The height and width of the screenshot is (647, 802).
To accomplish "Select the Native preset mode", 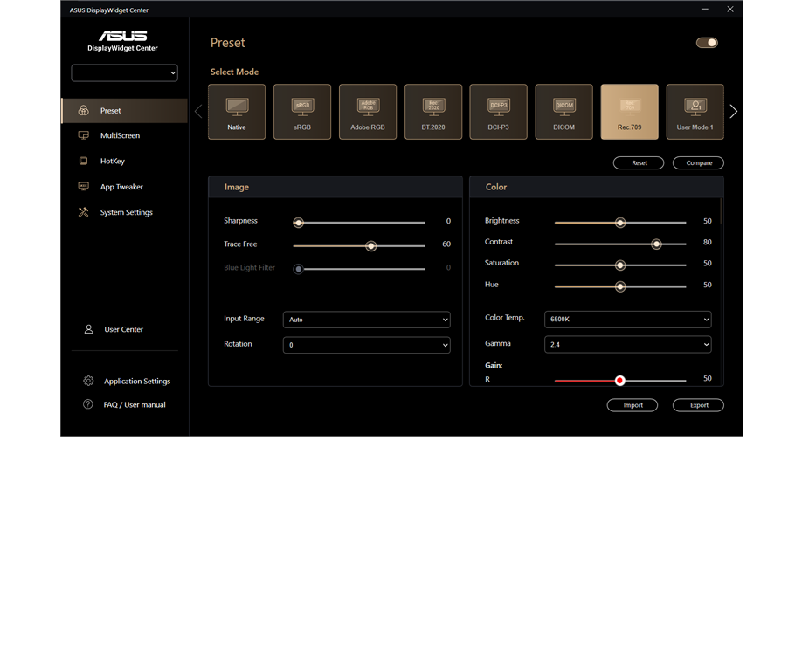I will 236,112.
